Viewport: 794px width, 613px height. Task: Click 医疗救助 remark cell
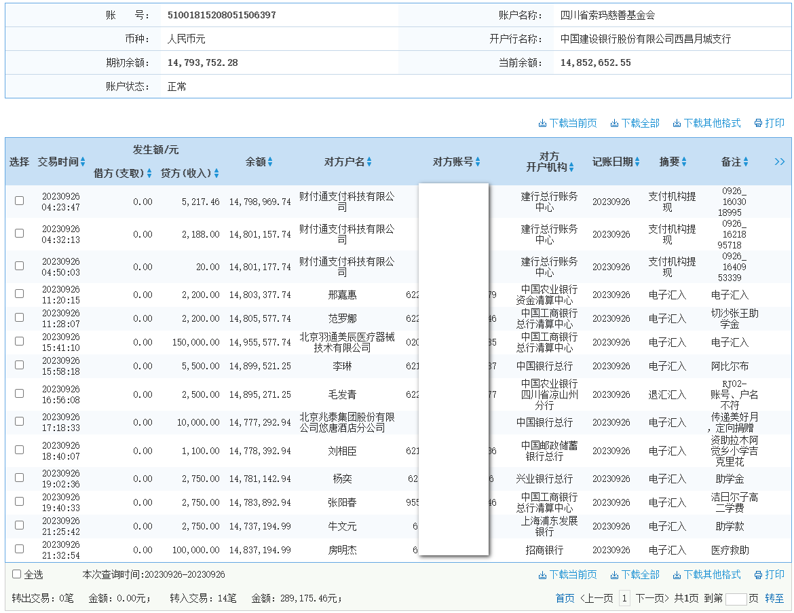pos(730,550)
